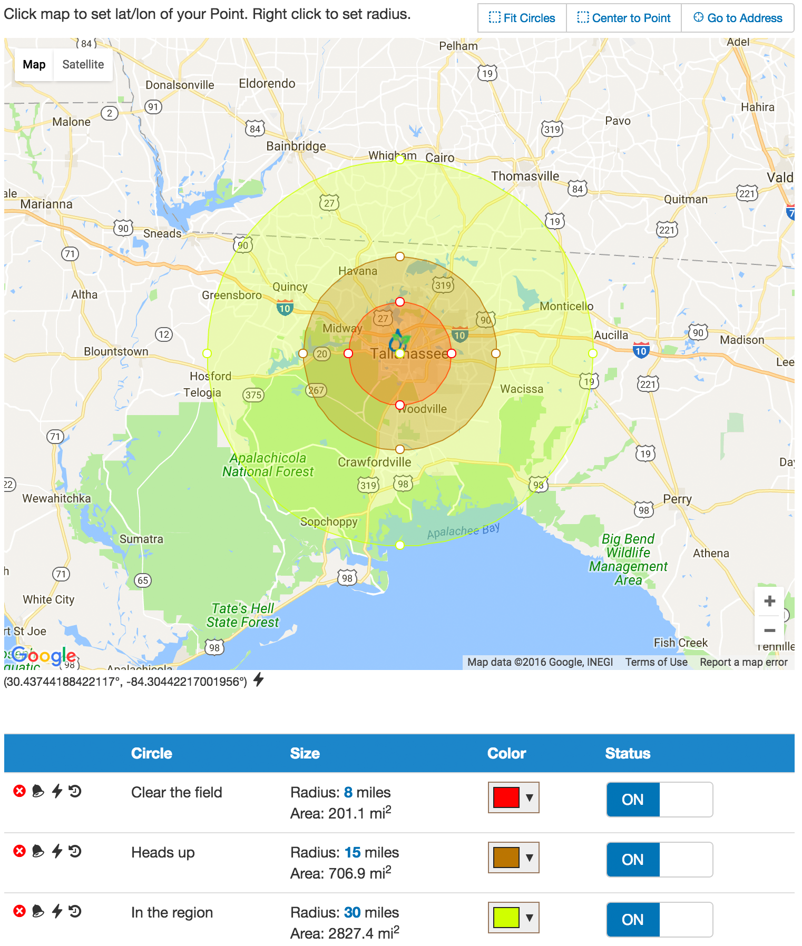Open color dropdown arrow for 'Heads up'
The width and height of the screenshot is (802, 946).
(x=530, y=858)
